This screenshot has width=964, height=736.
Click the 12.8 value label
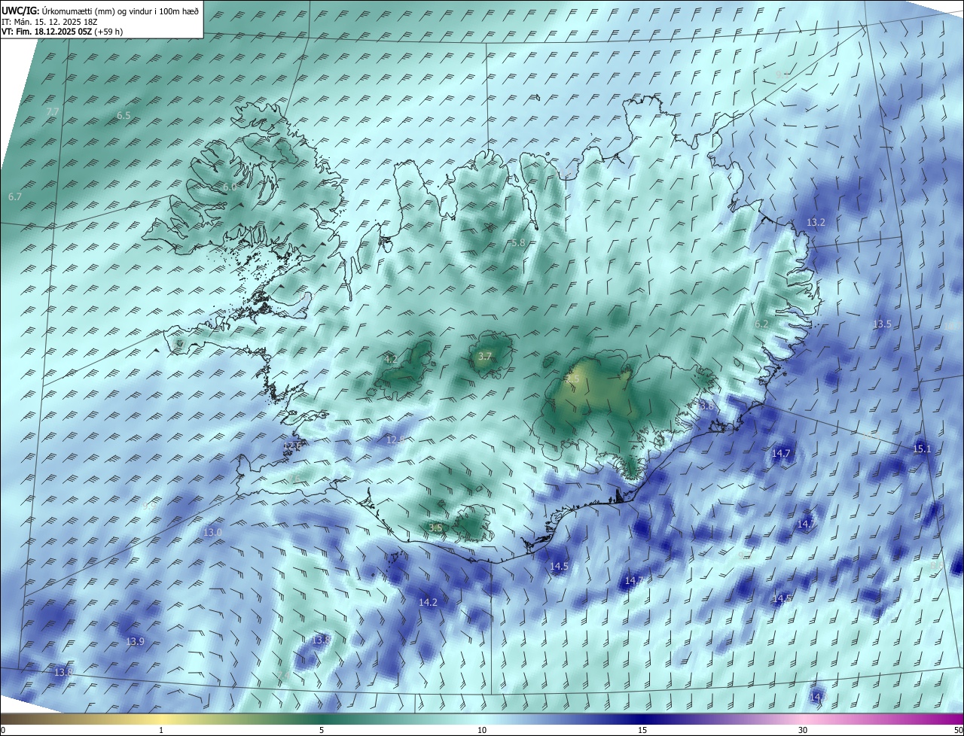tap(395, 439)
